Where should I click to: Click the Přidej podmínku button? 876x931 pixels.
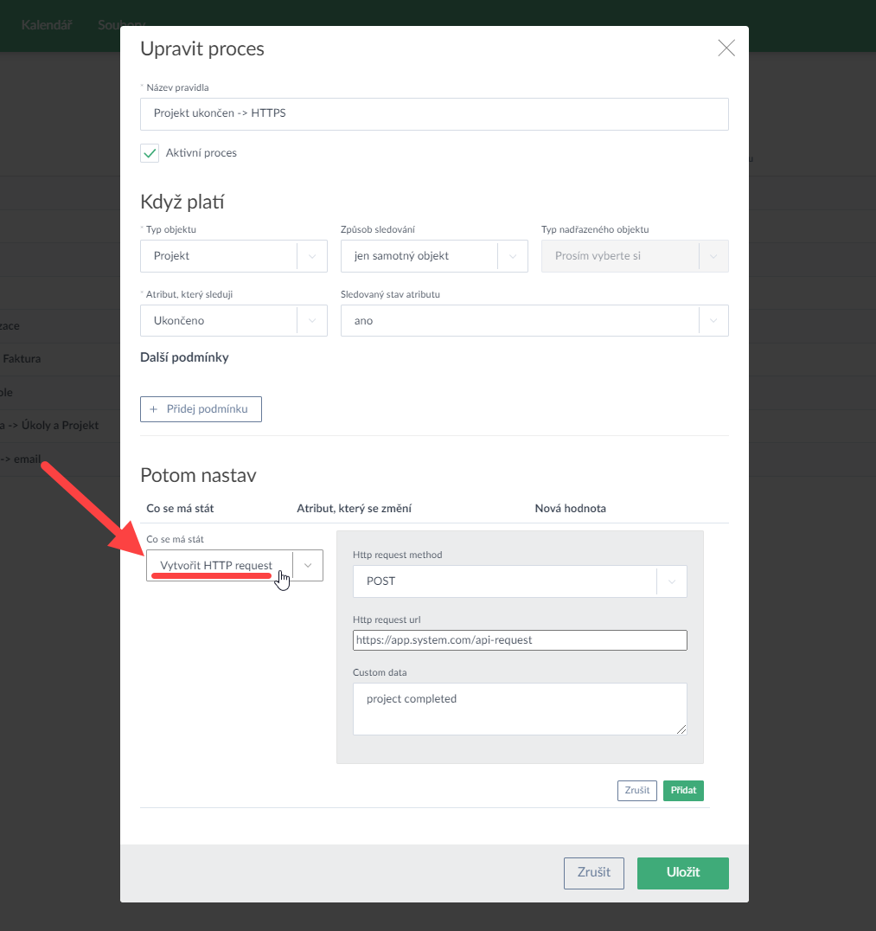point(201,409)
